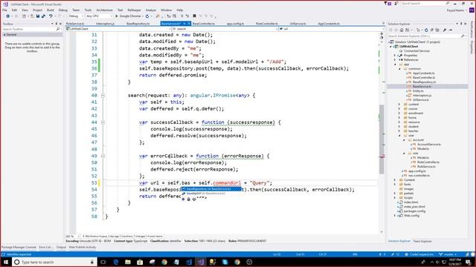Click the Windows Start button
The height and width of the screenshot is (267, 476).
[6, 262]
